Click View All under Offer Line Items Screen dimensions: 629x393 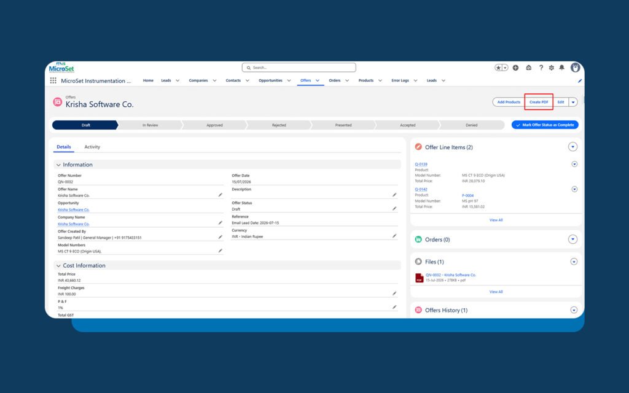click(496, 220)
